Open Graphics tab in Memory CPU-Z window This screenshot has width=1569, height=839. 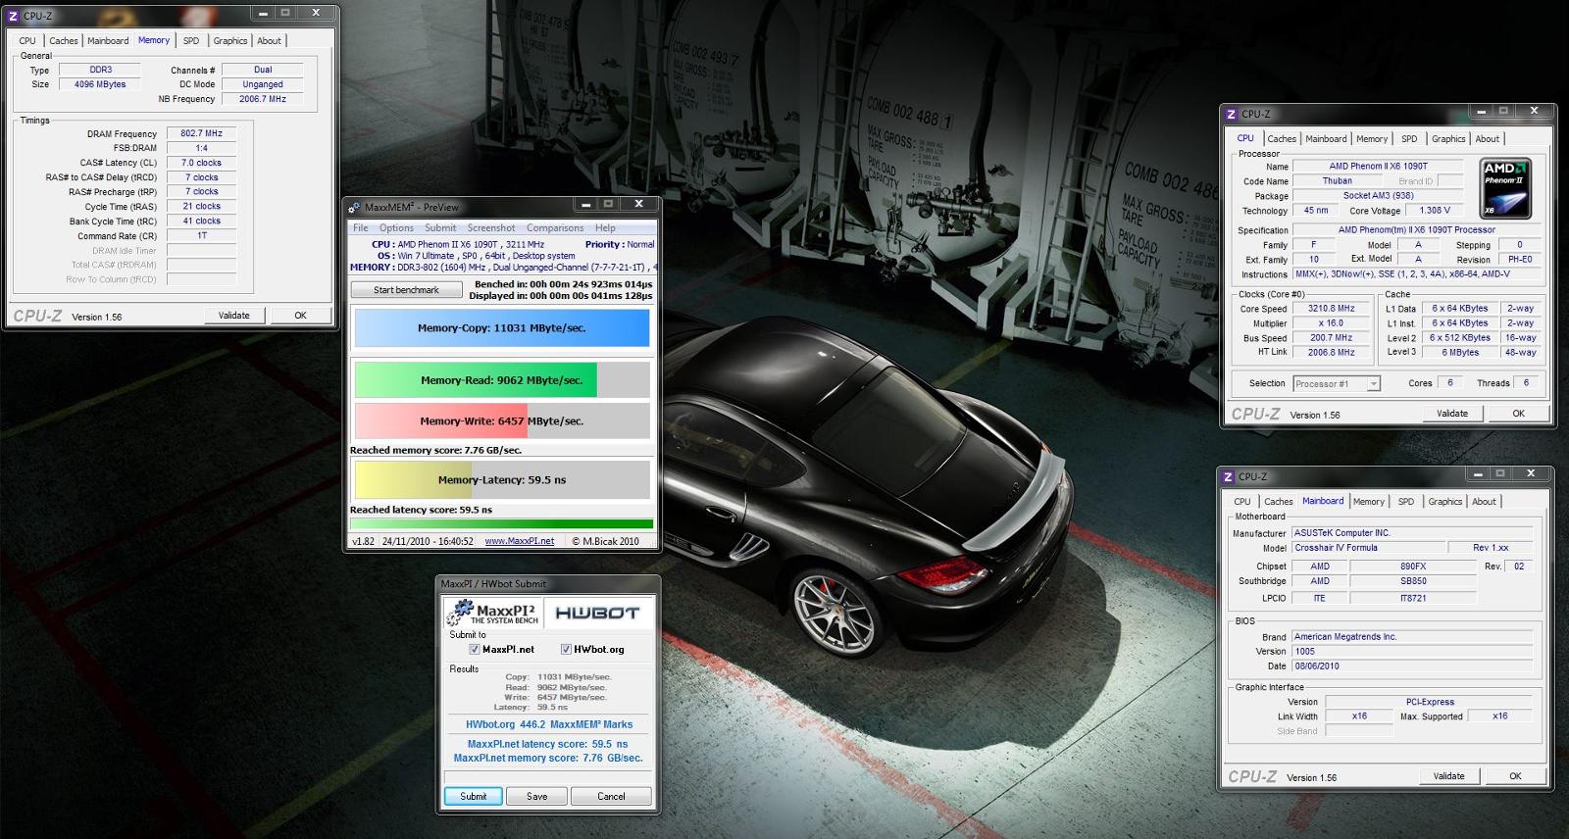click(230, 40)
